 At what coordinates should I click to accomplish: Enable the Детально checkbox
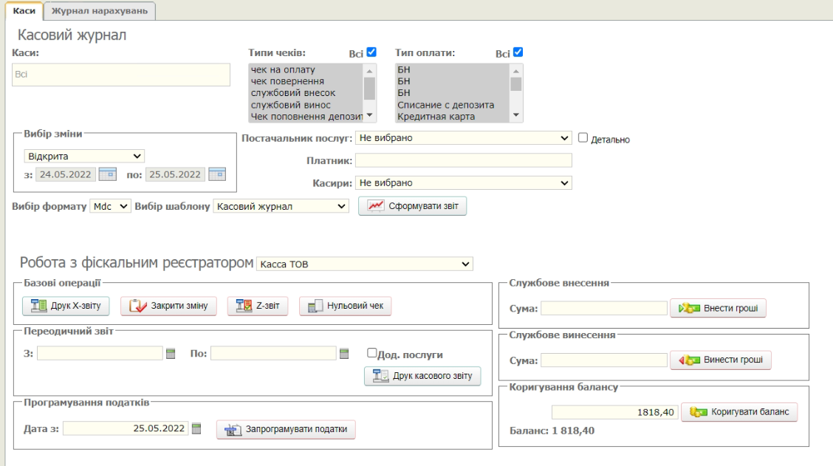pos(583,138)
